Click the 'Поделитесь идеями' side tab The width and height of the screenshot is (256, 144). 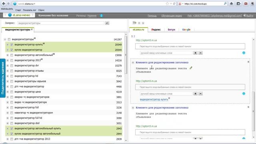click(x=3, y=78)
